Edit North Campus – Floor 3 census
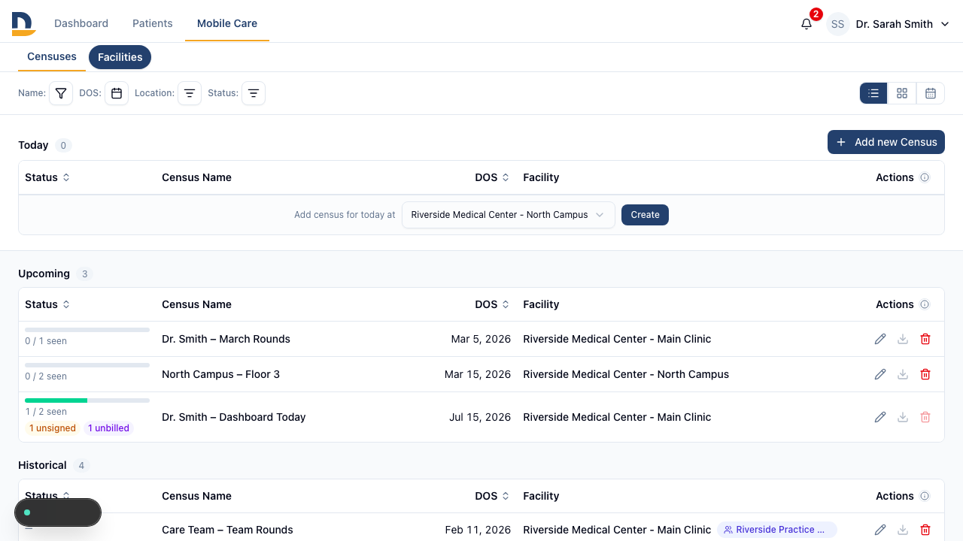Viewport: 963px width, 541px height. pyautogui.click(x=880, y=374)
